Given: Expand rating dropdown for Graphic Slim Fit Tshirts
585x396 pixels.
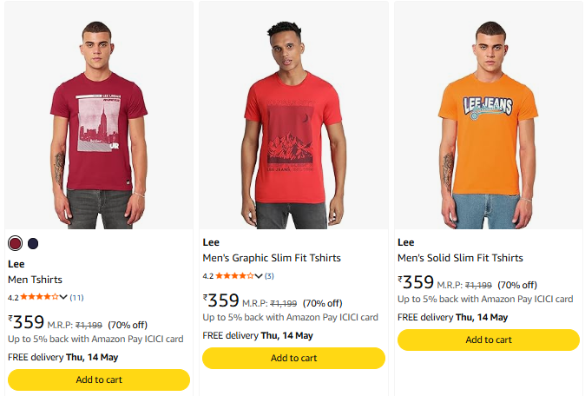Looking at the screenshot, I should pyautogui.click(x=259, y=276).
